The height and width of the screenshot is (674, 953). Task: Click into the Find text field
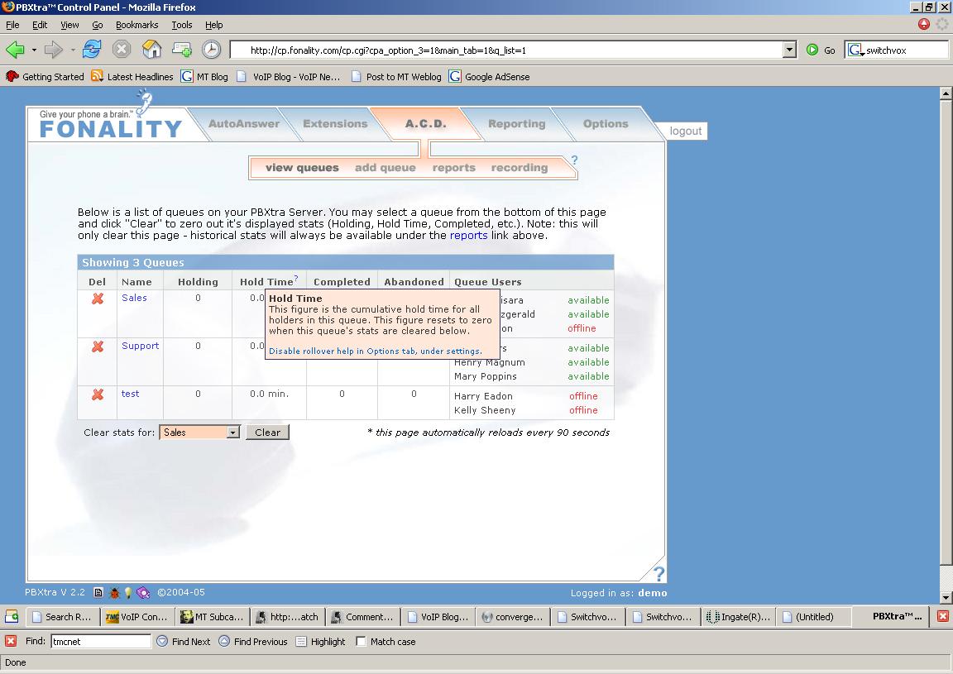click(101, 641)
